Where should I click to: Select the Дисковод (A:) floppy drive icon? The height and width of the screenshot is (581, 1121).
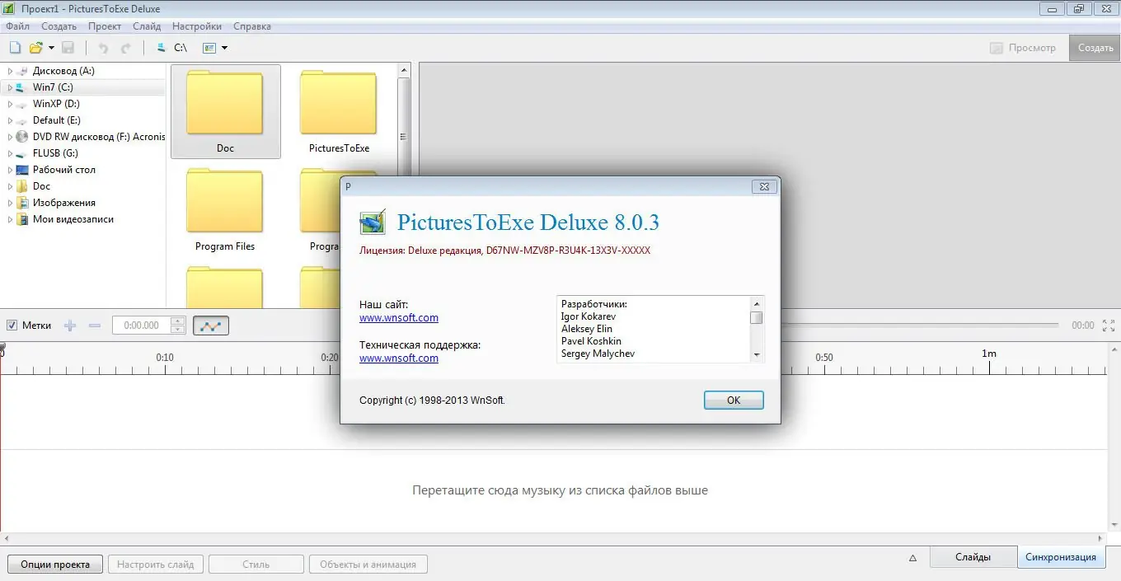(x=22, y=71)
